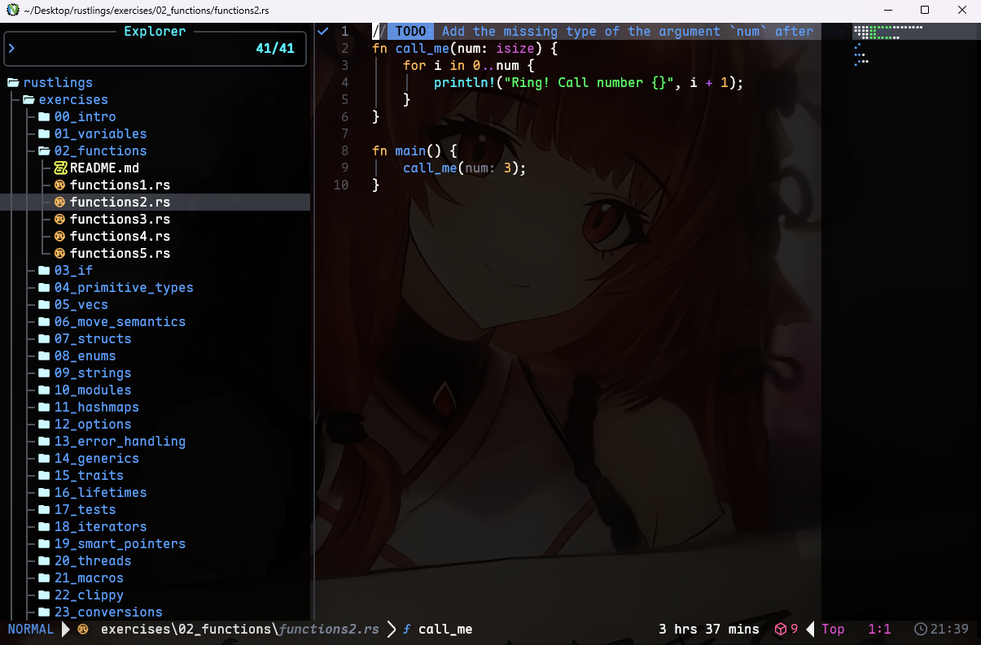Click the folder icon beside 15_traits
Viewport: 981px width, 645px height.
click(x=44, y=476)
